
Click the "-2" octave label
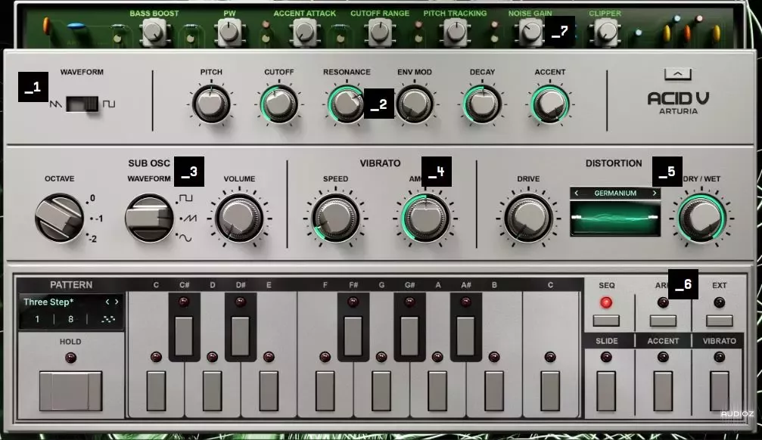(92, 239)
